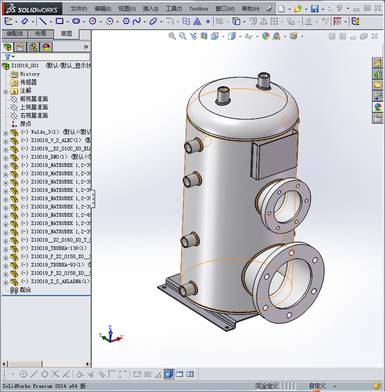Toggle the circle center snap icon

click(23, 374)
